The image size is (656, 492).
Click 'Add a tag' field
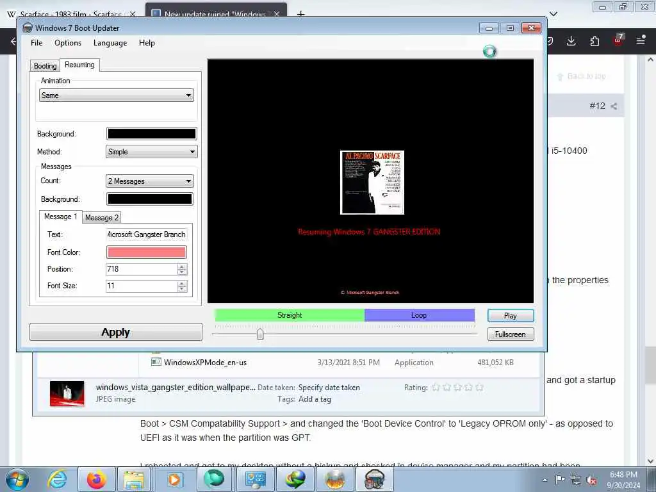pos(315,399)
